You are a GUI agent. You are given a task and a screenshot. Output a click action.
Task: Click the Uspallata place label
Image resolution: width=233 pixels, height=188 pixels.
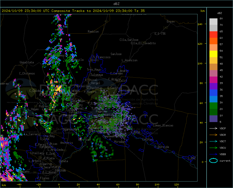pos(27,62)
